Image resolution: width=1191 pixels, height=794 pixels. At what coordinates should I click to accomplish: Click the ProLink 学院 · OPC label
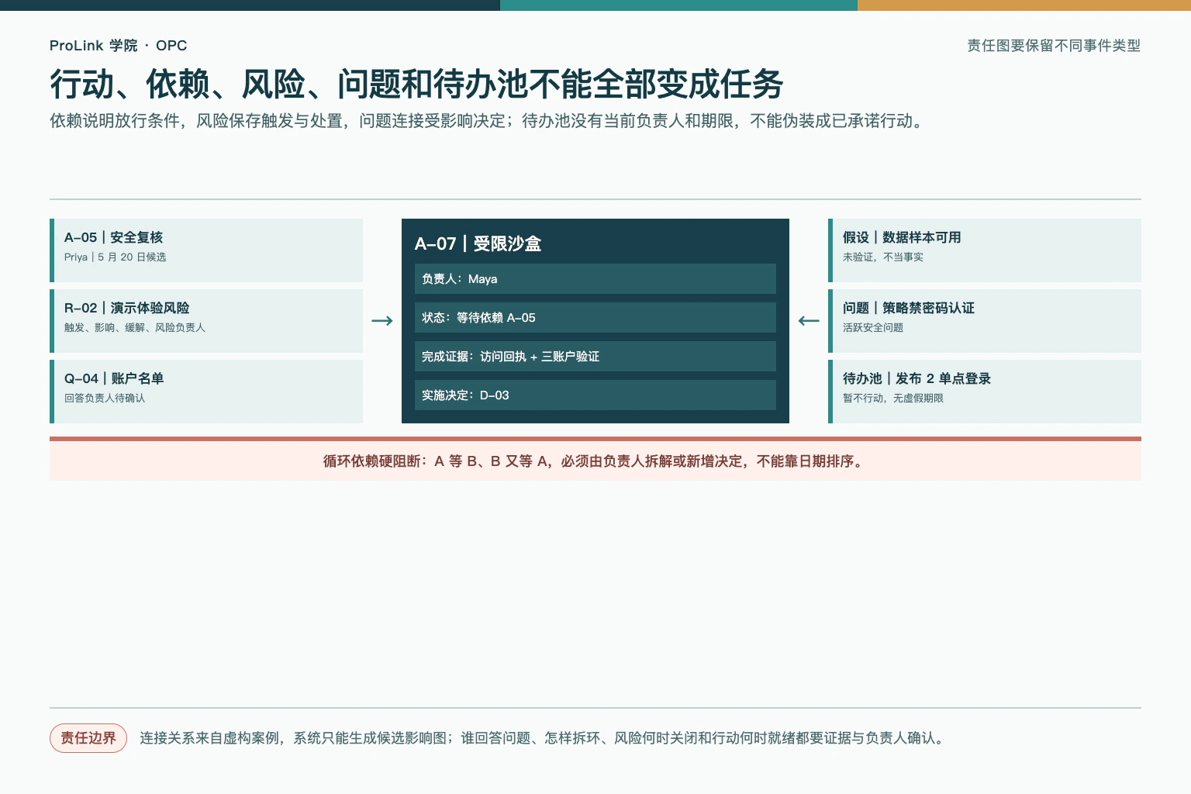coord(118,46)
